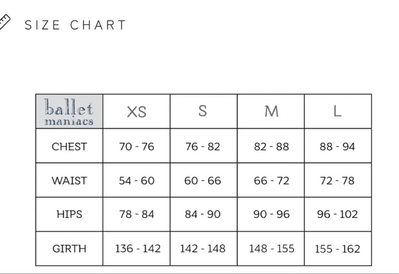Select the L size column header
Viewport: 399px width, 274px height.
click(337, 112)
